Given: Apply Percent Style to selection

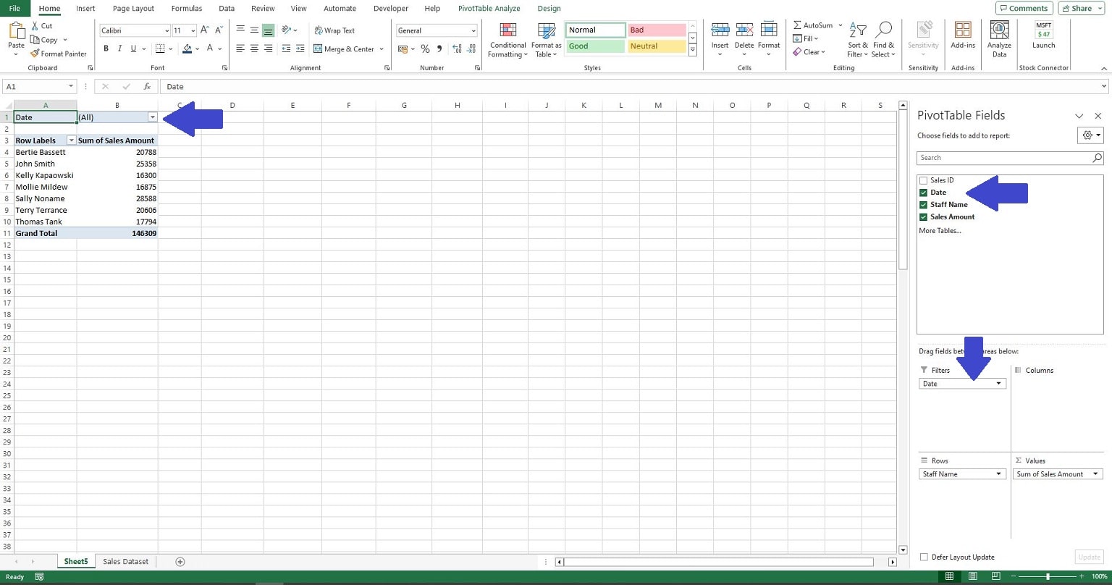Looking at the screenshot, I should click(x=426, y=49).
